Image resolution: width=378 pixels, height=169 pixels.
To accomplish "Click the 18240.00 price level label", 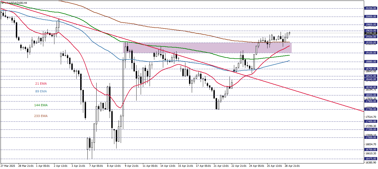I will (371, 87).
